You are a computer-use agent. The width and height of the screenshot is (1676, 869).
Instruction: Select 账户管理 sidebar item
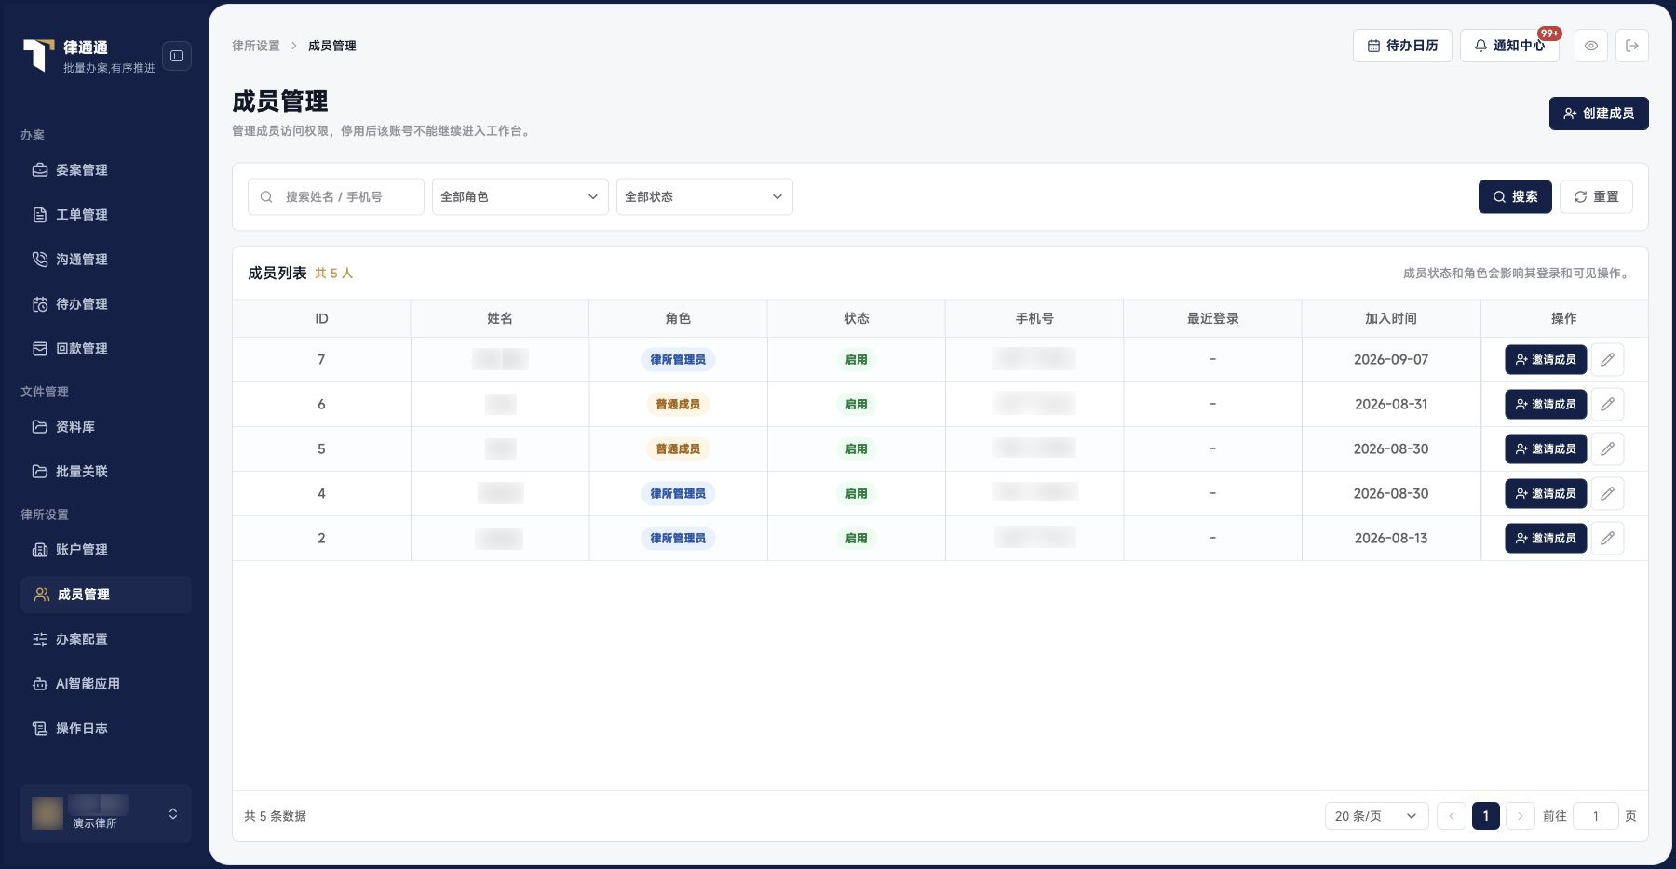click(x=106, y=550)
